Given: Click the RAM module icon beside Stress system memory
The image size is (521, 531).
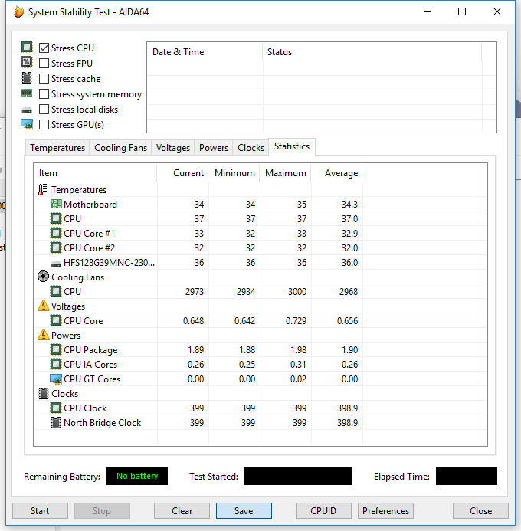Looking at the screenshot, I should pos(26,93).
